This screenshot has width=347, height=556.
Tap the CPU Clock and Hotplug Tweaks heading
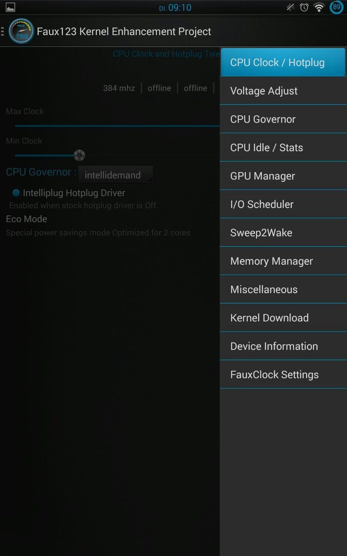coord(167,54)
